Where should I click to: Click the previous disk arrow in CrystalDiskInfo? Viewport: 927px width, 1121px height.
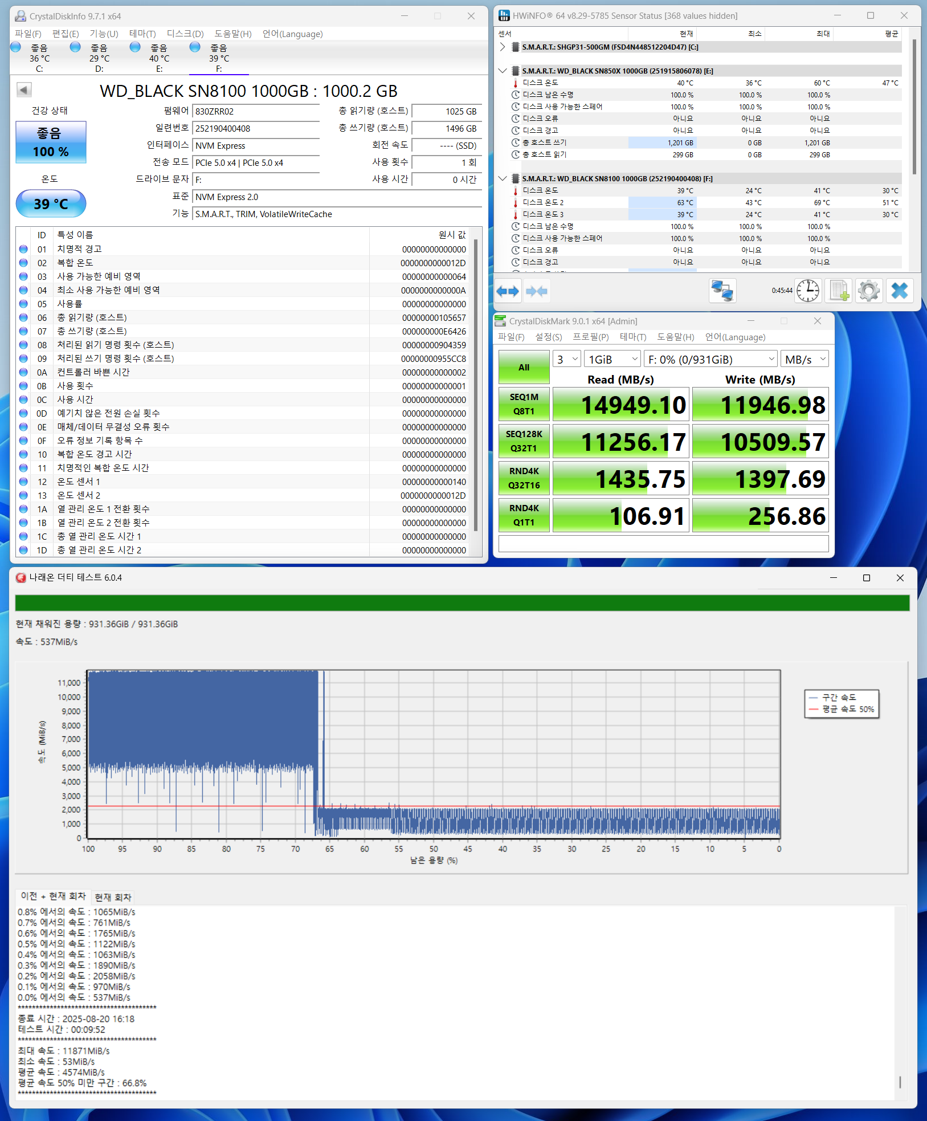pyautogui.click(x=24, y=90)
